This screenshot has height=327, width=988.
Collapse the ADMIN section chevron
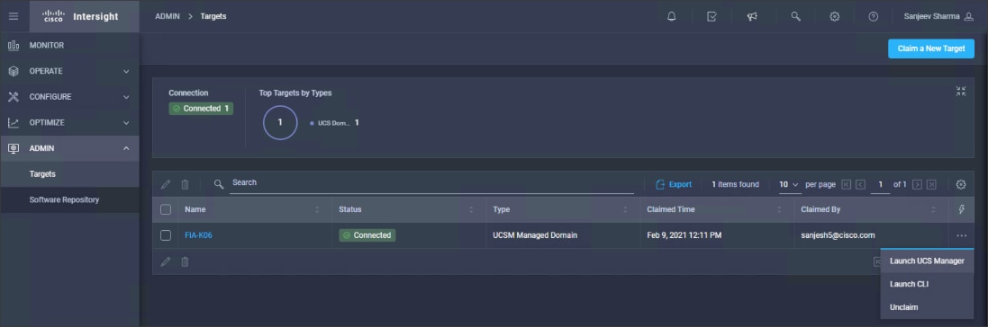click(126, 148)
